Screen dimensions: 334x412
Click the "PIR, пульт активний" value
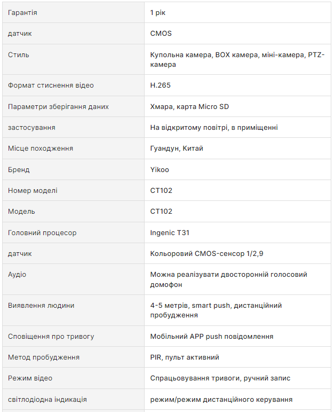[185, 357]
